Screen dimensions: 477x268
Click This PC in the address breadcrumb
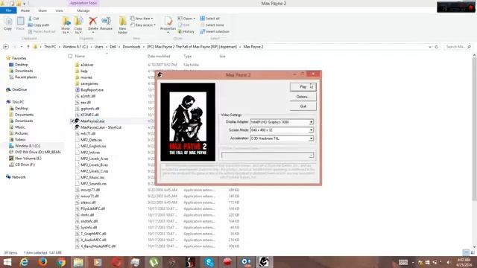click(50, 47)
